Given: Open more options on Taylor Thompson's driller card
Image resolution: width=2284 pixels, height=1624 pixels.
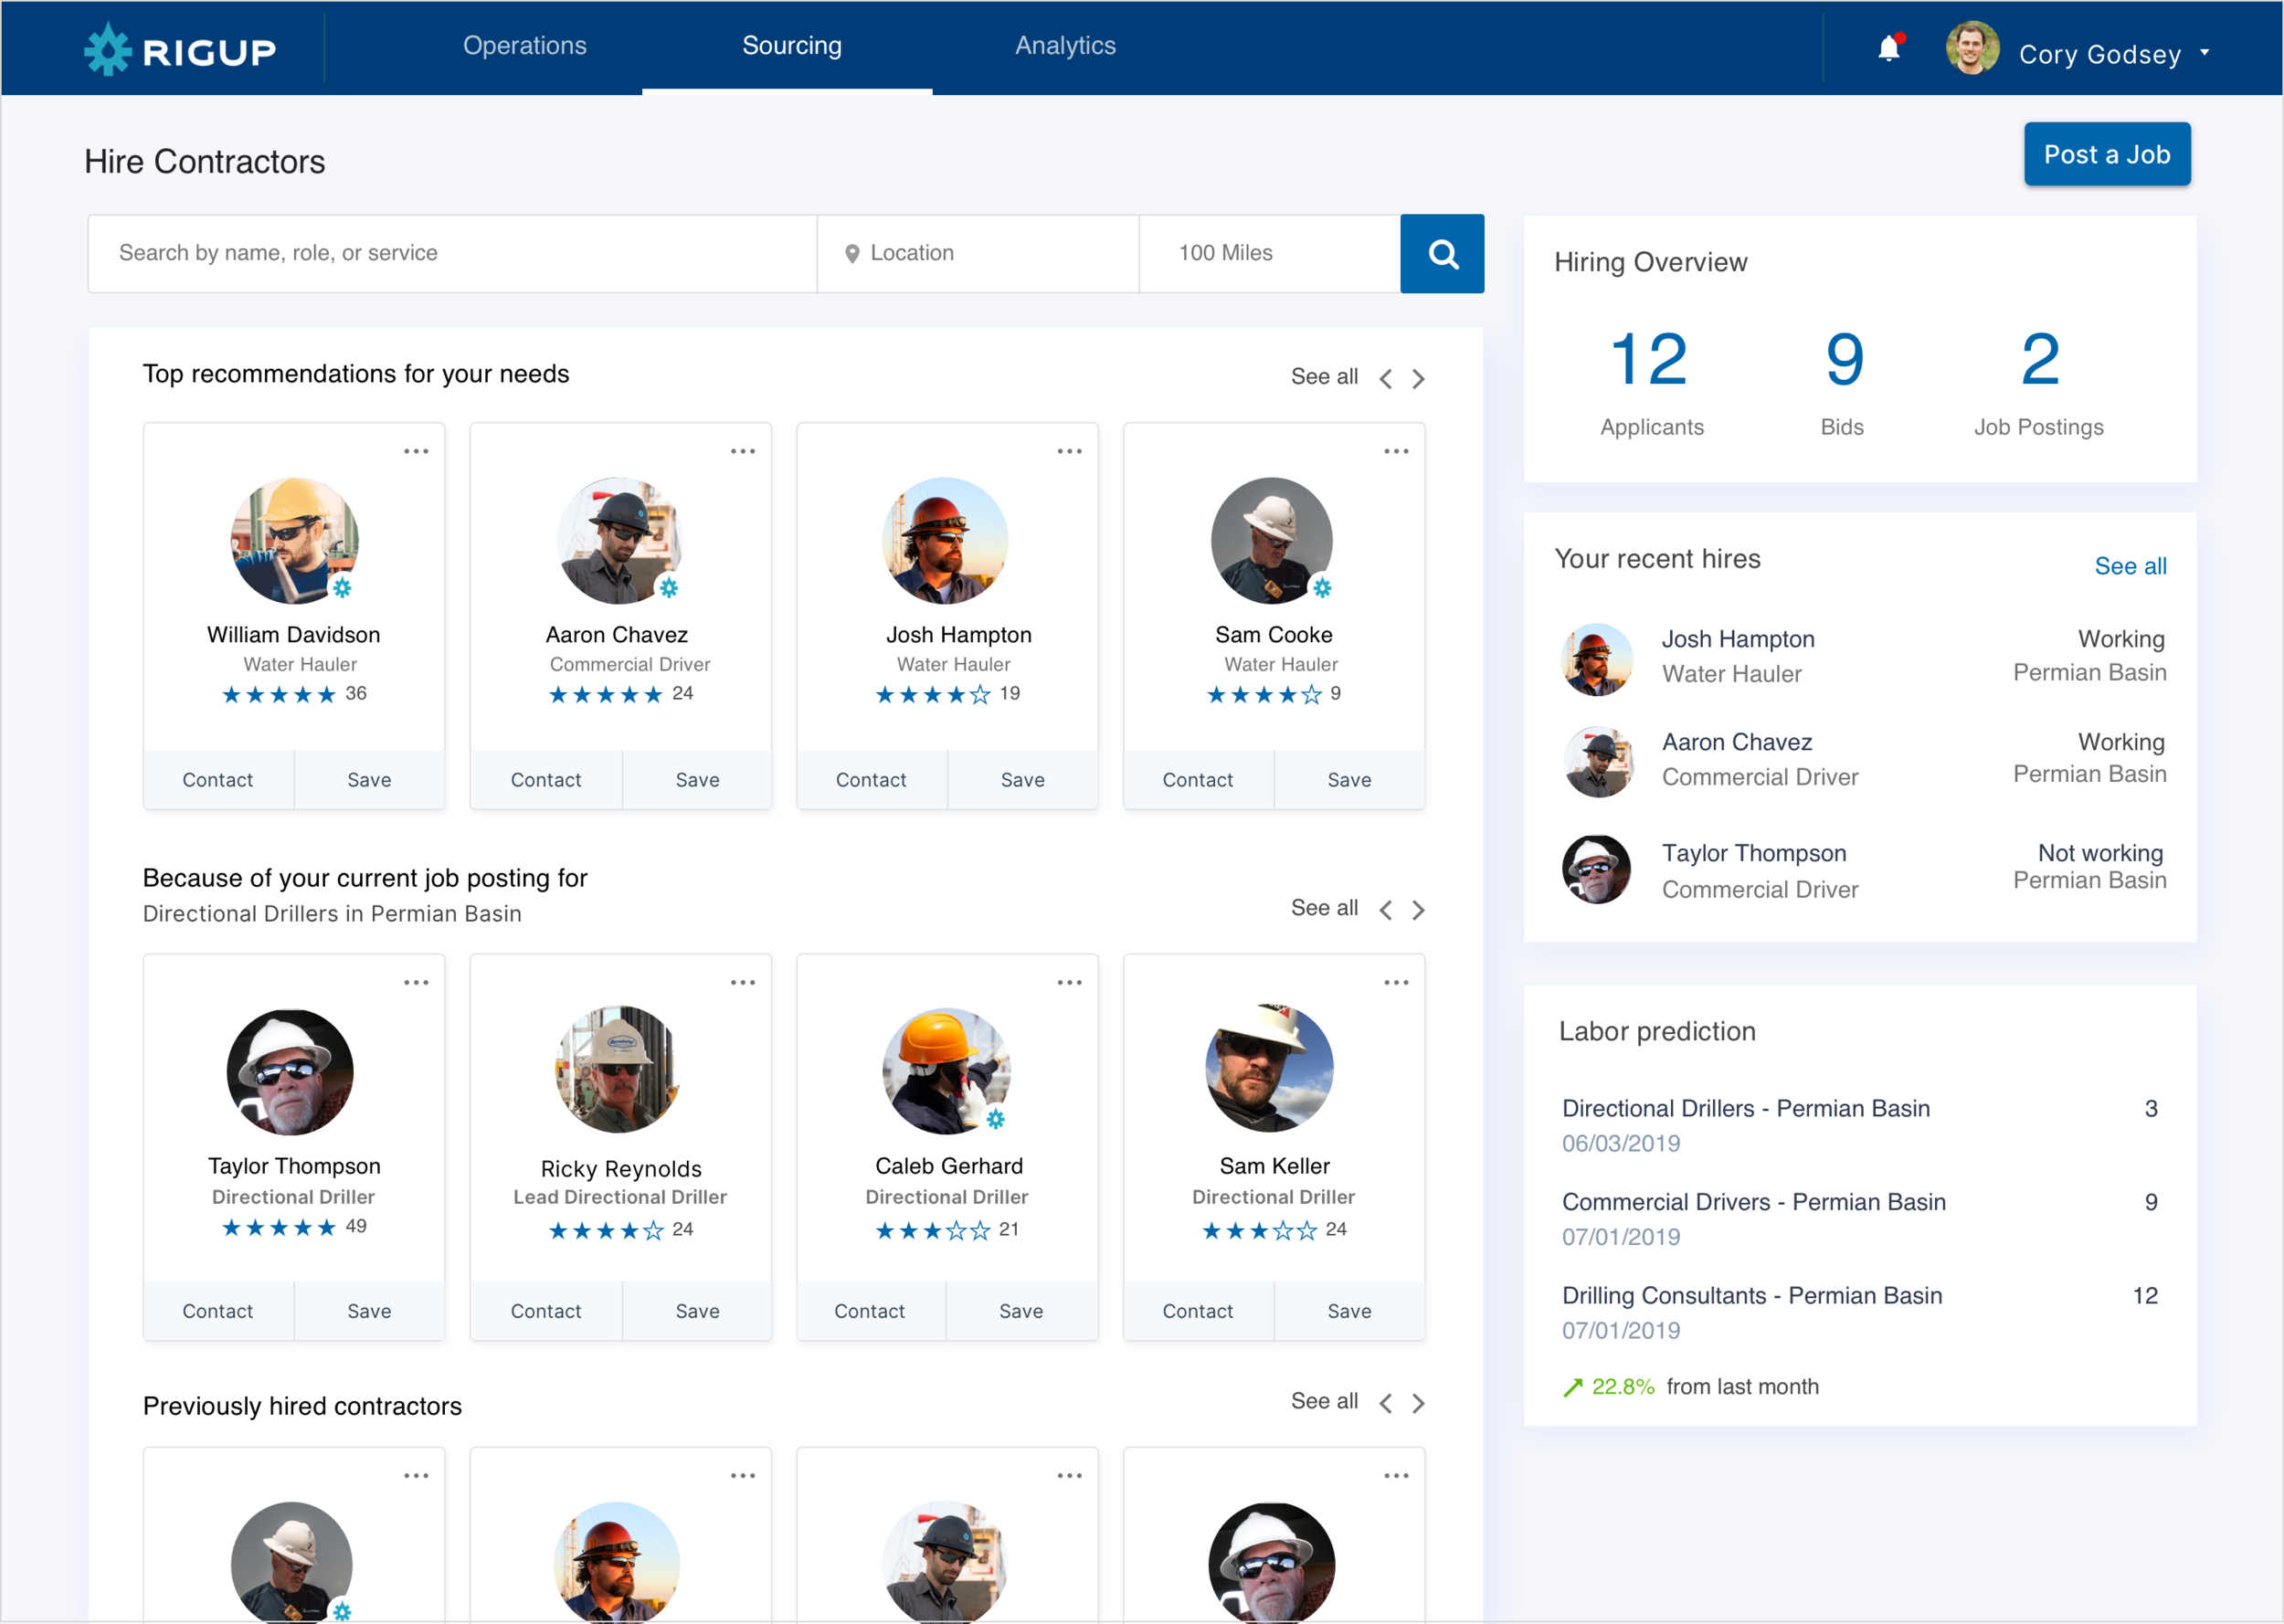Looking at the screenshot, I should 416,982.
